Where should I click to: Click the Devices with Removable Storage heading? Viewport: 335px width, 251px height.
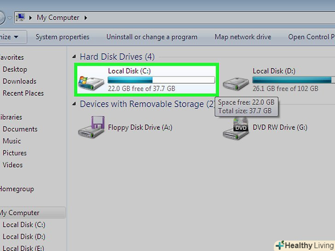(x=147, y=104)
